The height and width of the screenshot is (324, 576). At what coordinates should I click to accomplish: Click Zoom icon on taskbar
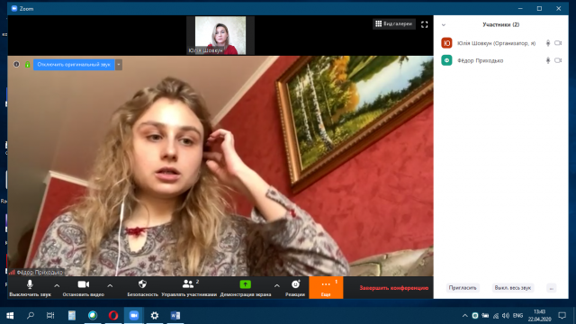pyautogui.click(x=134, y=316)
